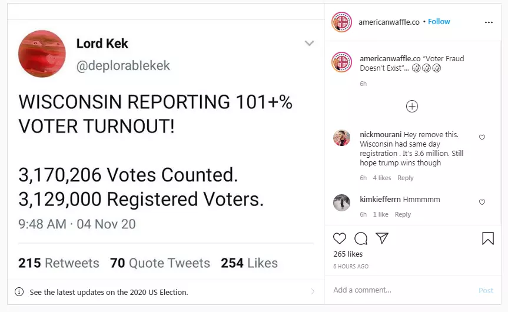The width and height of the screenshot is (508, 312).
Task: Follow americanwaffle.co
Action: click(439, 21)
